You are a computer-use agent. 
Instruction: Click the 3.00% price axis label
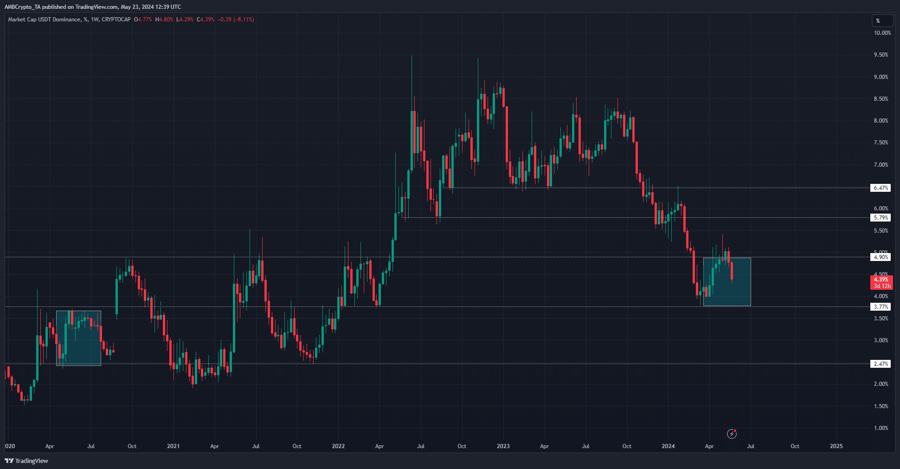tap(881, 340)
